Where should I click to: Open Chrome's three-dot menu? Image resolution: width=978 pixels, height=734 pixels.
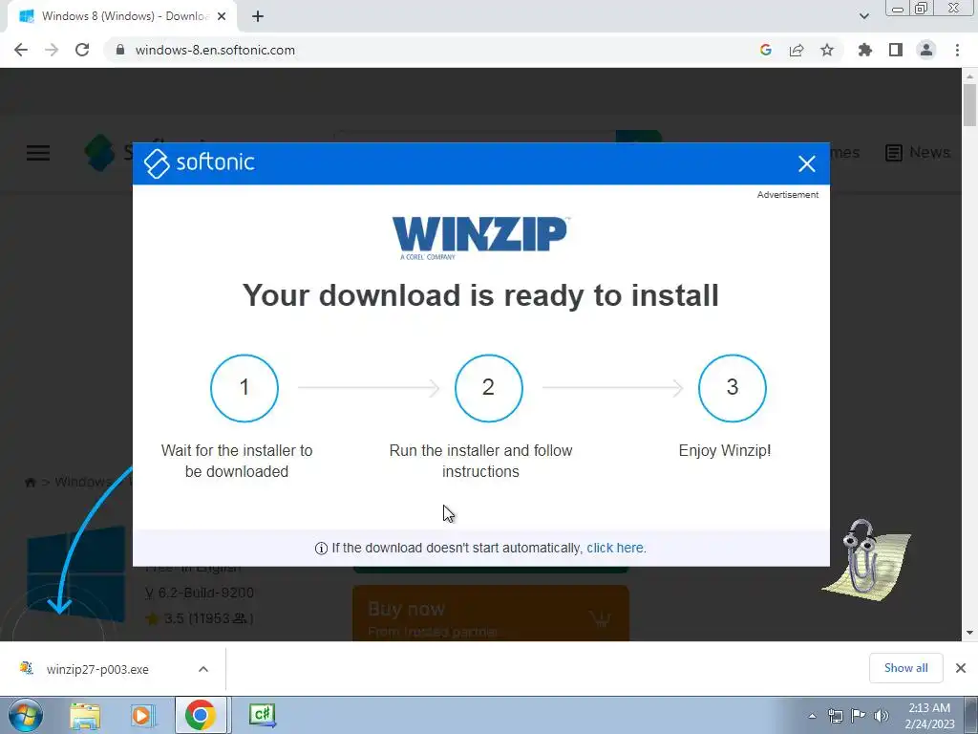tap(957, 50)
